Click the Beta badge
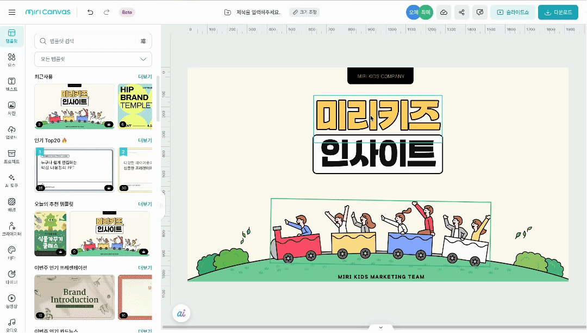The image size is (587, 333). click(x=127, y=13)
